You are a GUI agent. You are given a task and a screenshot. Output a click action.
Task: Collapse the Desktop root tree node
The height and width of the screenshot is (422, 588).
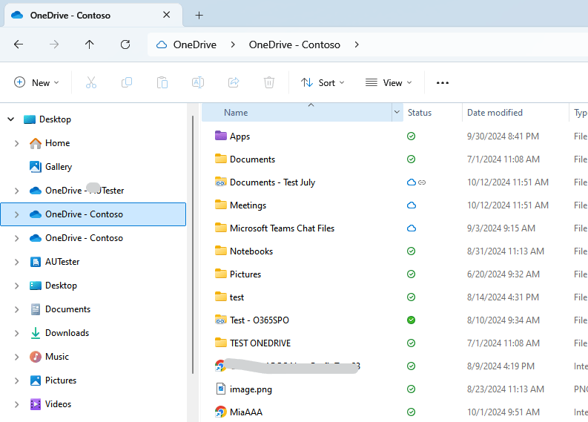(10, 119)
